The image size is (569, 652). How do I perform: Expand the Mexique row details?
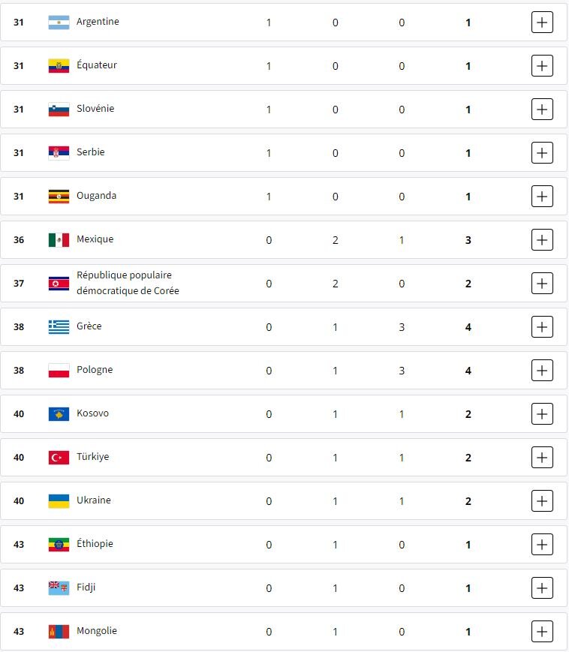coord(542,240)
